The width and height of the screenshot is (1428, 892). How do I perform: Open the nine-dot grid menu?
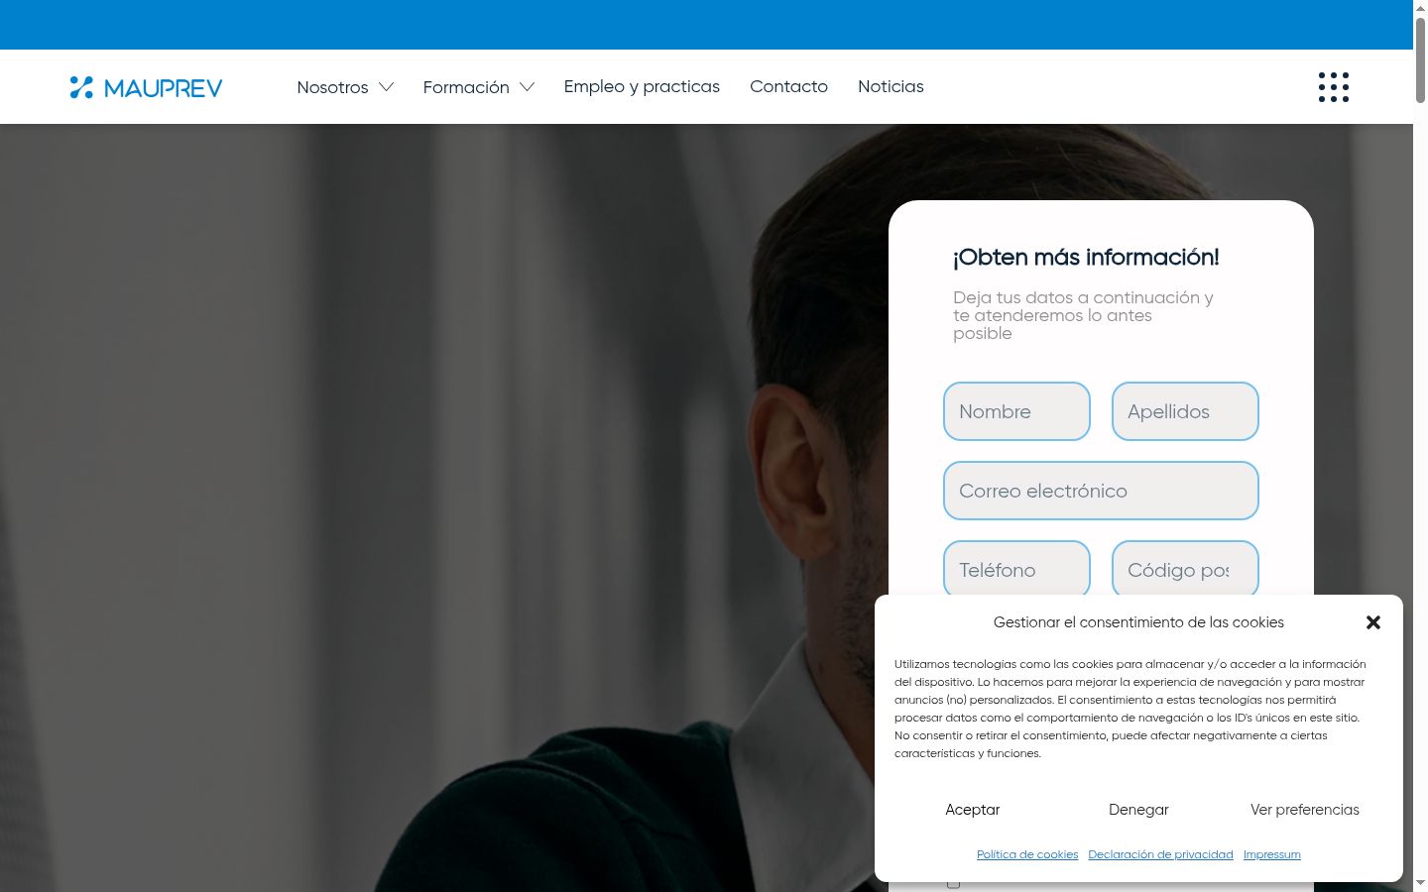pos(1334,87)
